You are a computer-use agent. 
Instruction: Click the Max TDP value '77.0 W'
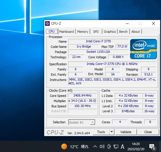[122, 47]
